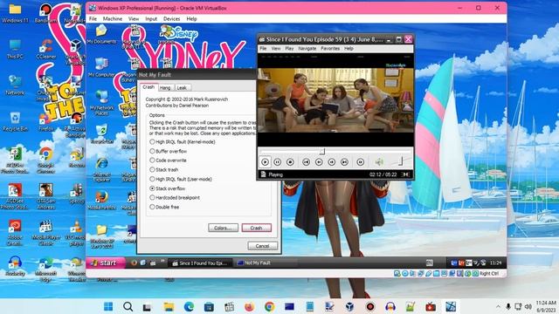Stop the video playback
The height and width of the screenshot is (314, 559).
coord(290,162)
